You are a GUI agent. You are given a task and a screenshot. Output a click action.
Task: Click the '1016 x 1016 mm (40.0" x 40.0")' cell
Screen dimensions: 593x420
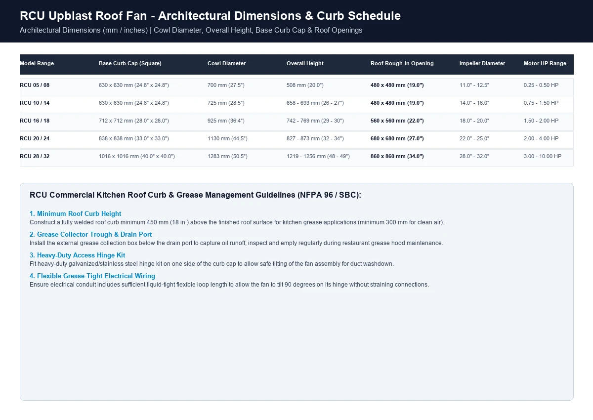137,156
